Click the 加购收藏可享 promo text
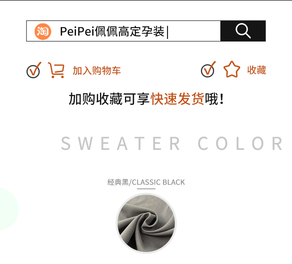This screenshot has height=264, width=292. [109, 99]
